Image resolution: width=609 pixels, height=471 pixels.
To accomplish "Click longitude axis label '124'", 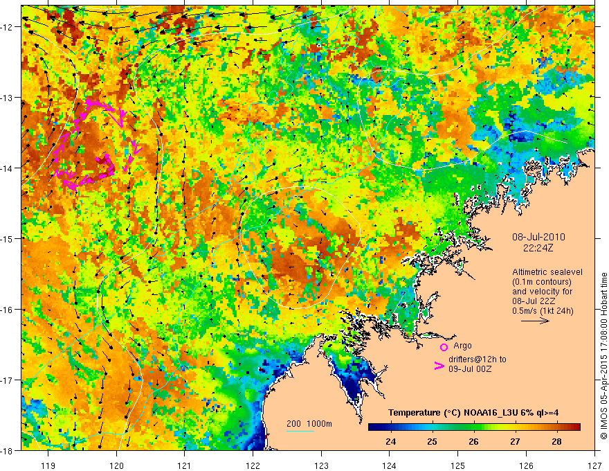I will 390,465.
